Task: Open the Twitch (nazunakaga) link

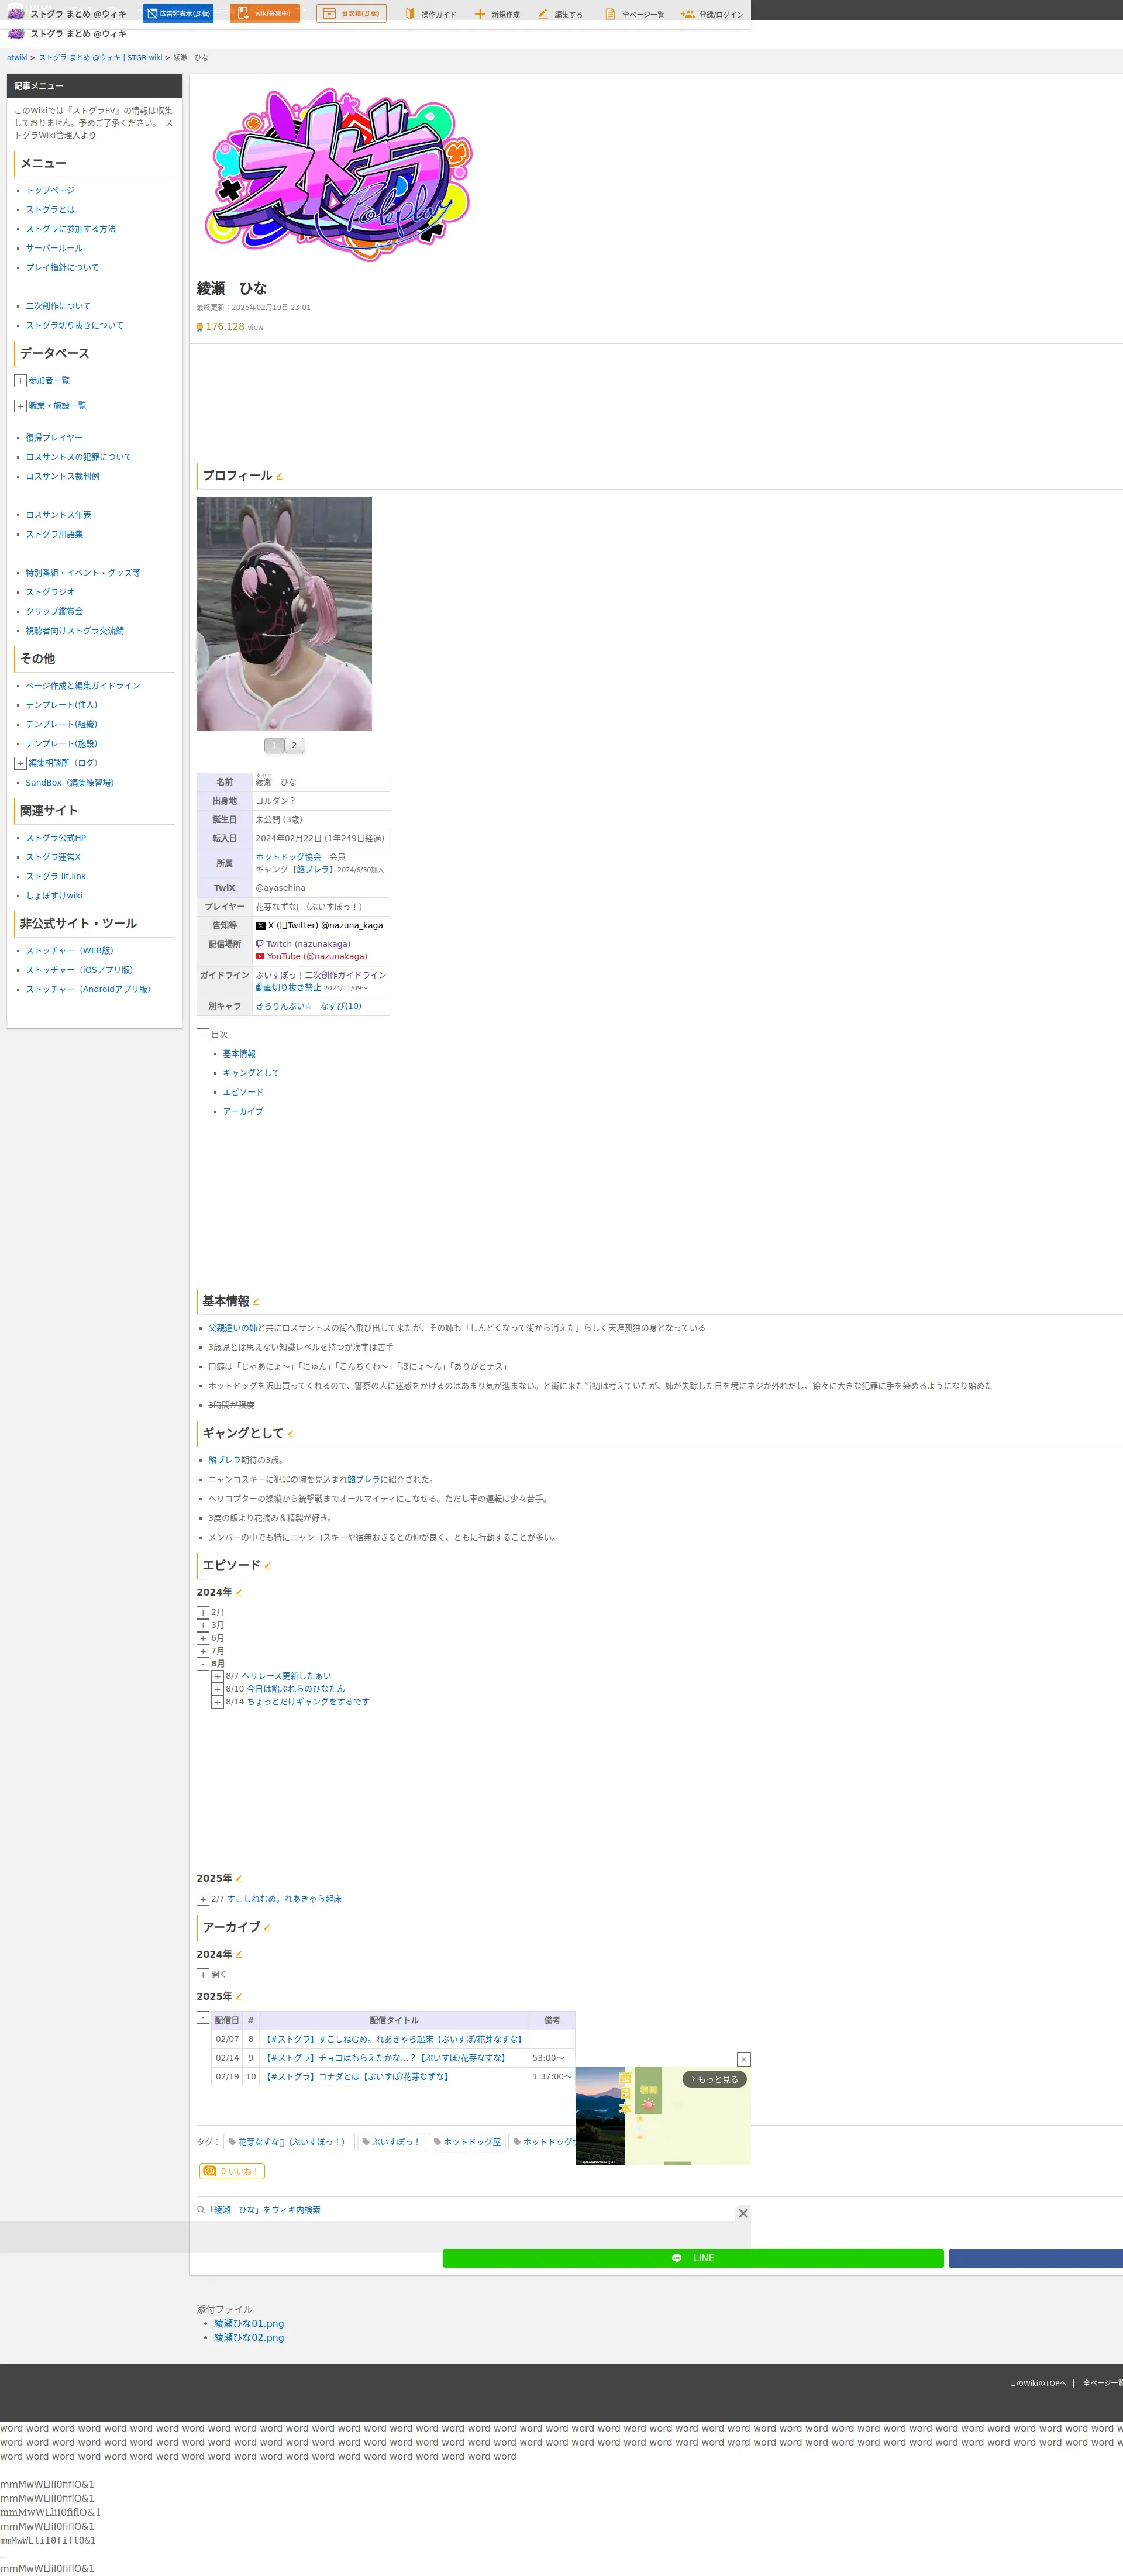Action: point(307,944)
